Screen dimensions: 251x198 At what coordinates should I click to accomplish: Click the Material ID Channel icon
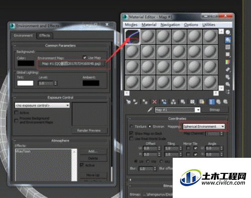(192, 102)
